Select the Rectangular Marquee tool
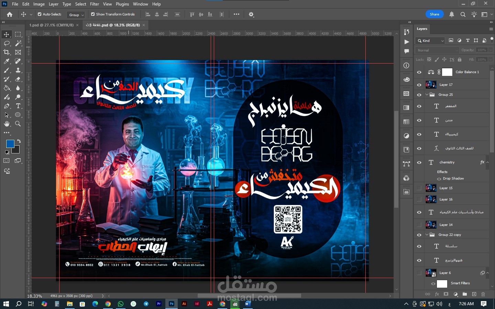The height and width of the screenshot is (309, 495). coord(18,34)
